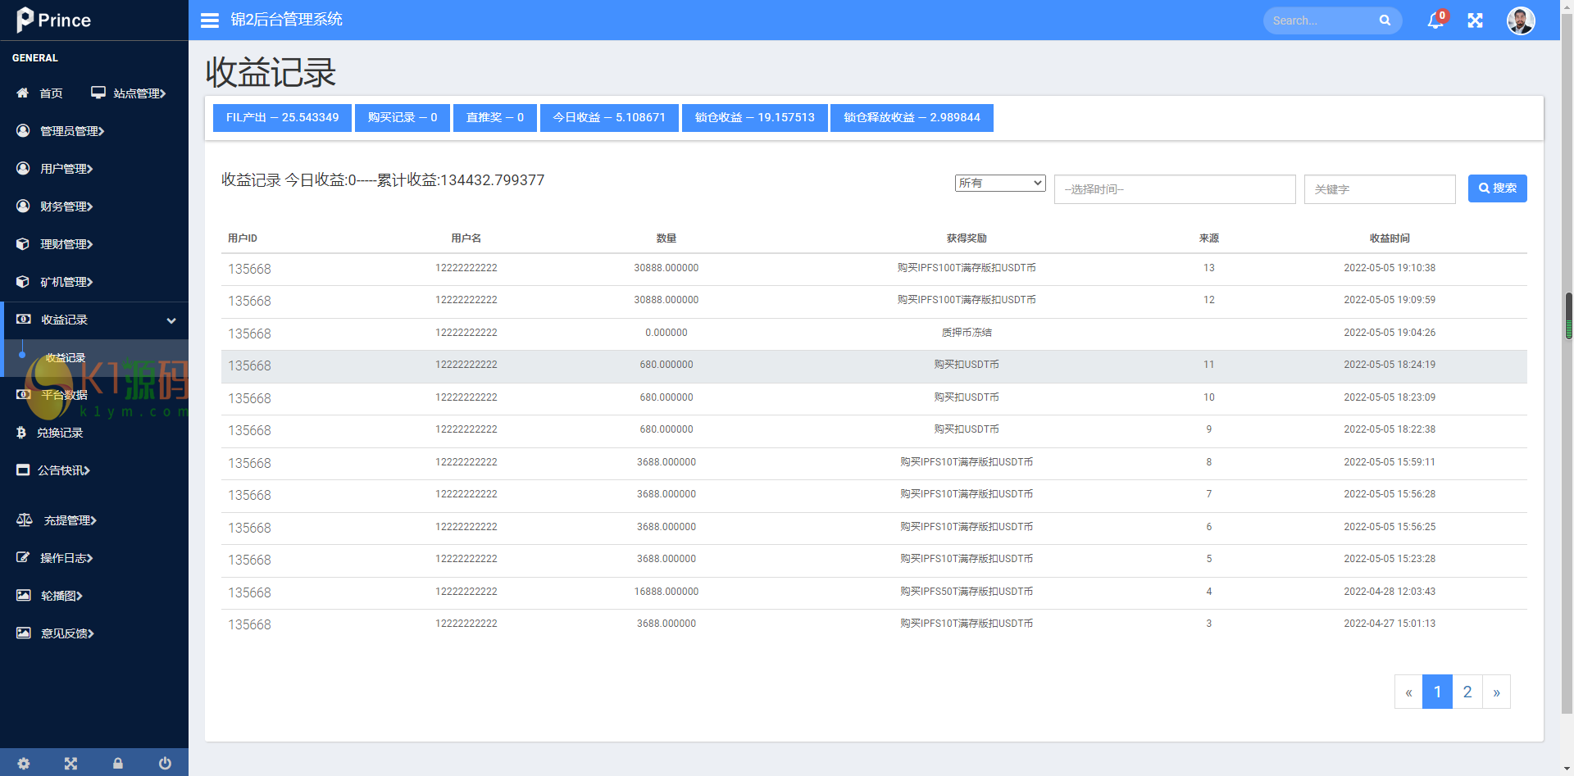Click the power icon at sidebar bottom
The image size is (1574, 776).
tap(165, 763)
